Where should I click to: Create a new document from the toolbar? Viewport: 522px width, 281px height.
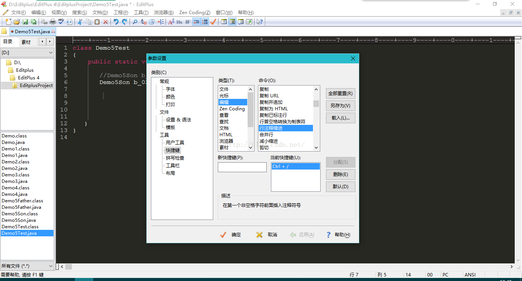point(8,22)
